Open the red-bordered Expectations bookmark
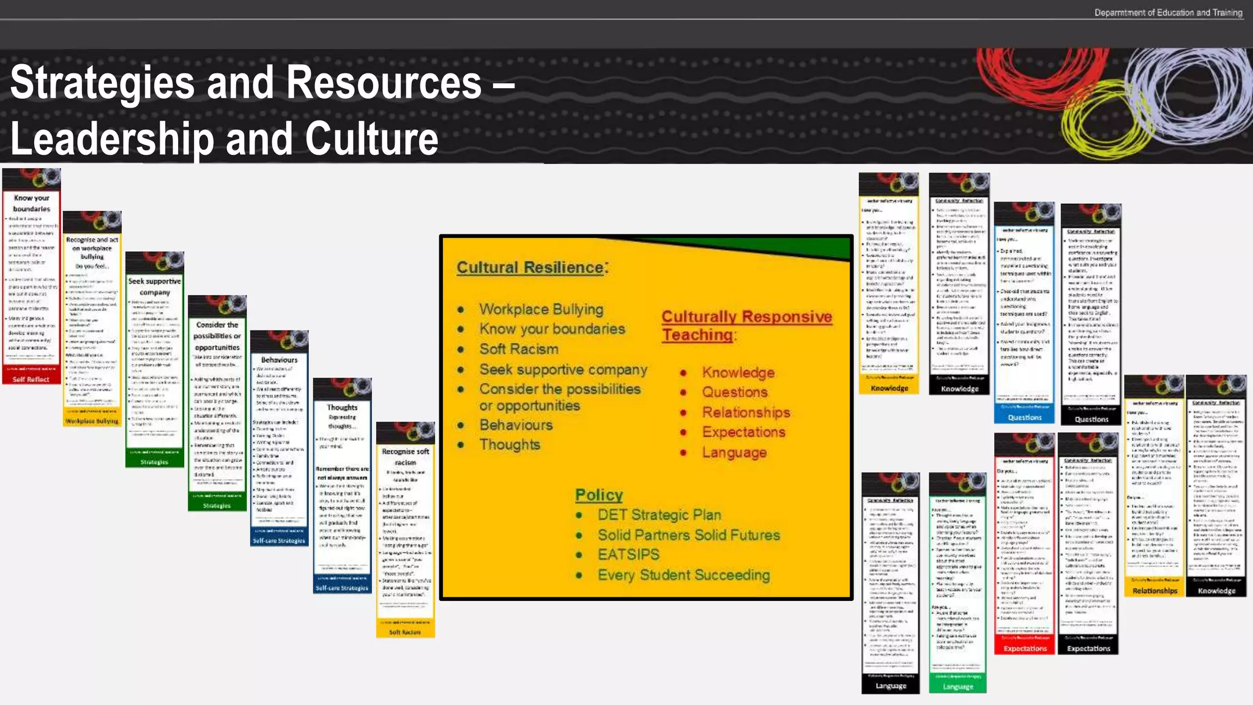 click(x=1025, y=543)
